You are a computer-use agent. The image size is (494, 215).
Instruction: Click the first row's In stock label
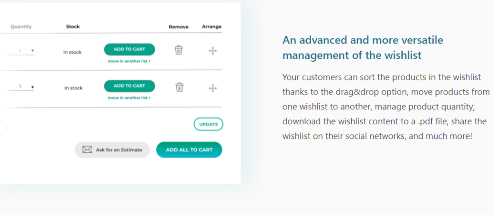(72, 52)
